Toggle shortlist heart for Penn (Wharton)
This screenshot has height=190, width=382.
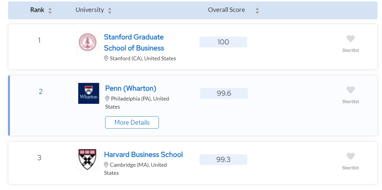click(x=350, y=90)
